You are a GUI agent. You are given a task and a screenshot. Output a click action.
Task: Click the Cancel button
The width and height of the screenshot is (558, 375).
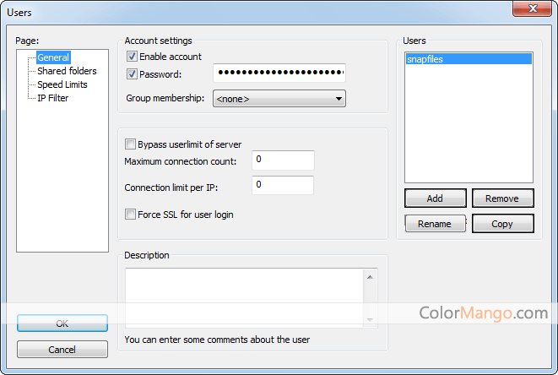coord(62,350)
